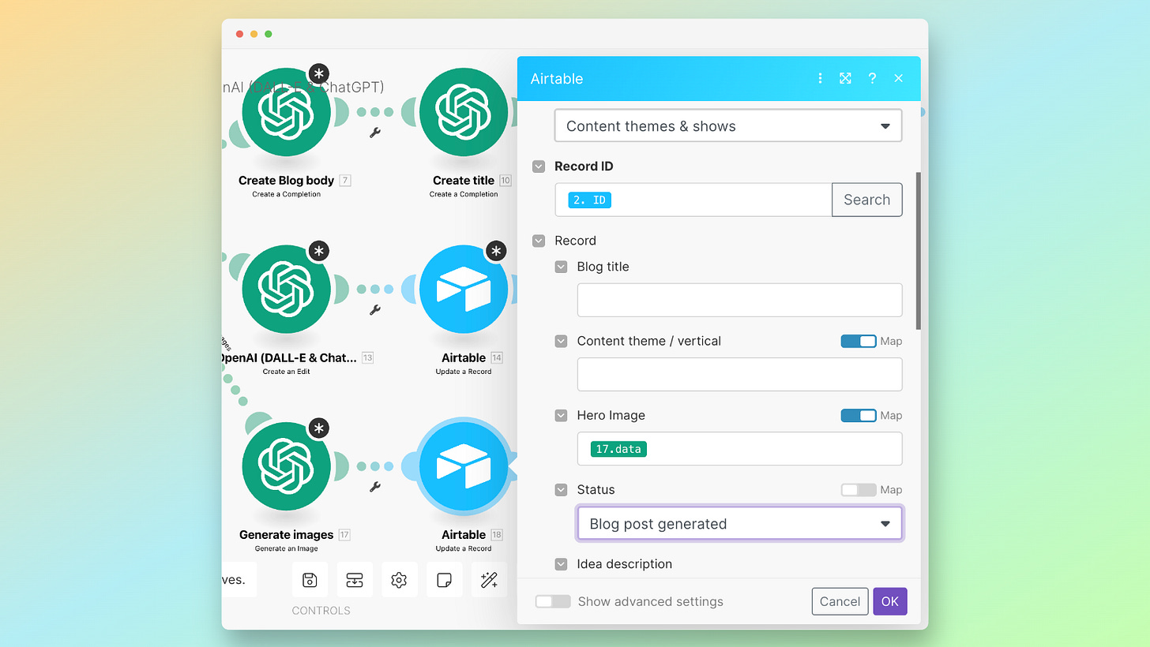Click the scenario inputs icon in controls

[355, 580]
